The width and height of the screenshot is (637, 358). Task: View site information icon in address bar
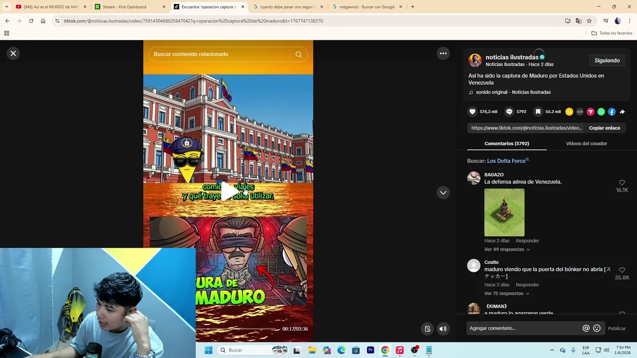pyautogui.click(x=57, y=21)
